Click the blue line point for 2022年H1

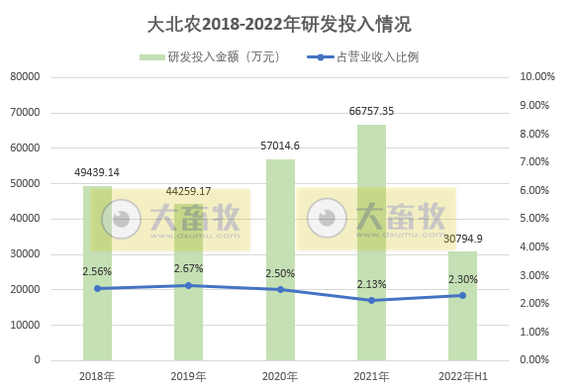coord(462,296)
